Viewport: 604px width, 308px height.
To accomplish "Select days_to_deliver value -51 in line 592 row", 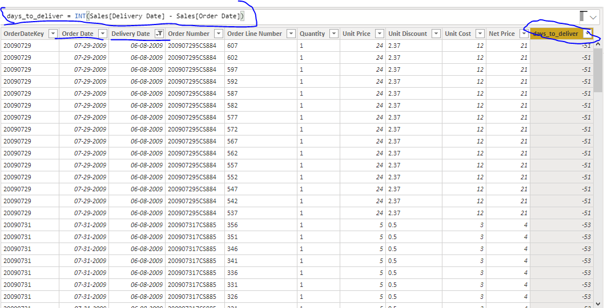I will 562,81.
